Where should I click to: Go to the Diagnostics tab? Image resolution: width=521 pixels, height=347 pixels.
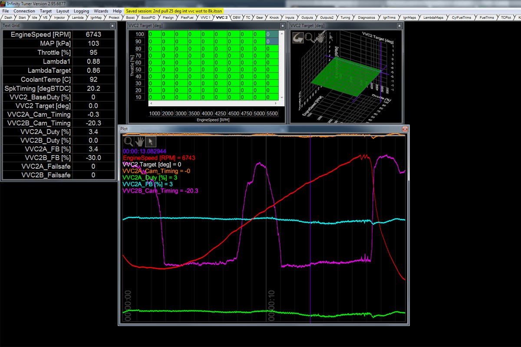pos(366,18)
